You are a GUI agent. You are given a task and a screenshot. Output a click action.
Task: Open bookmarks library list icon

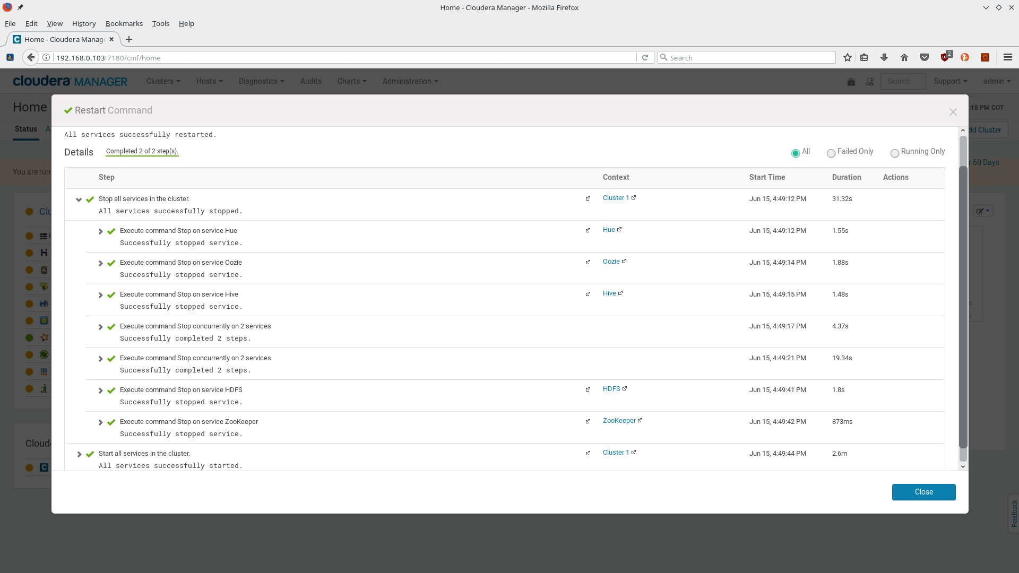pos(864,57)
